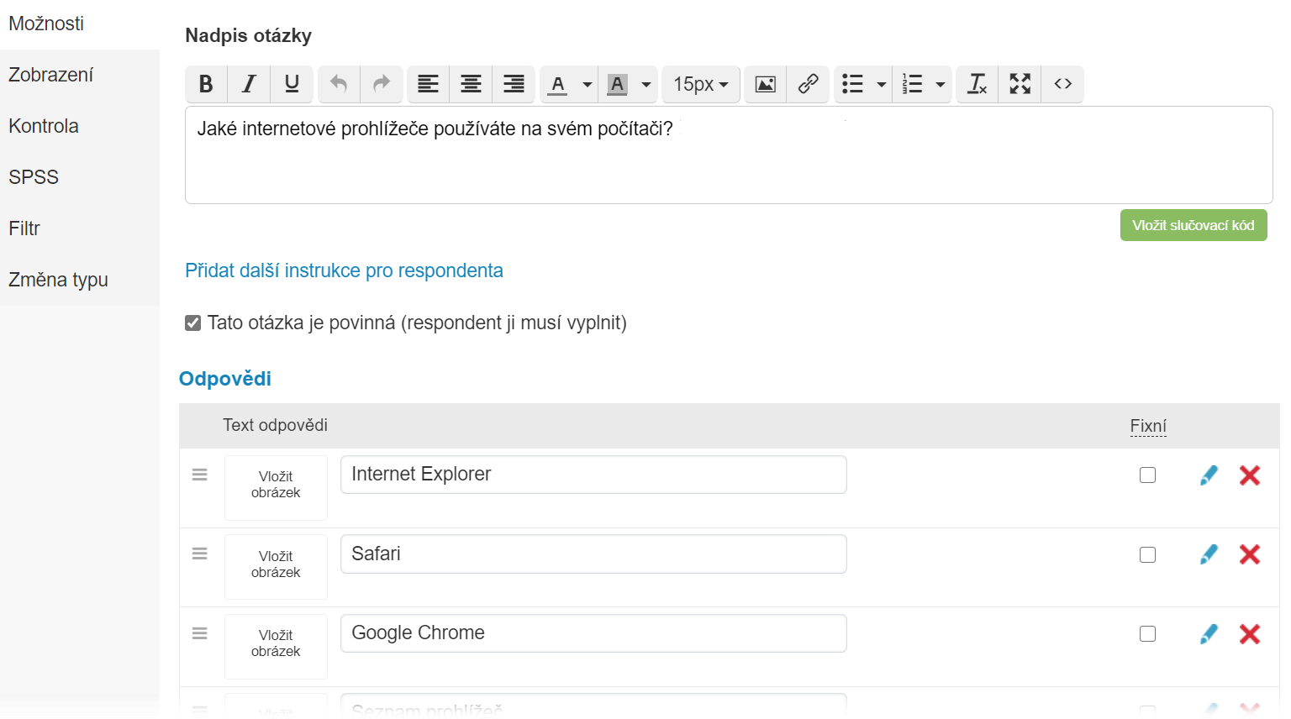This screenshot has height=719, width=1291.
Task: Edit the Safari answer text field
Action: point(593,554)
